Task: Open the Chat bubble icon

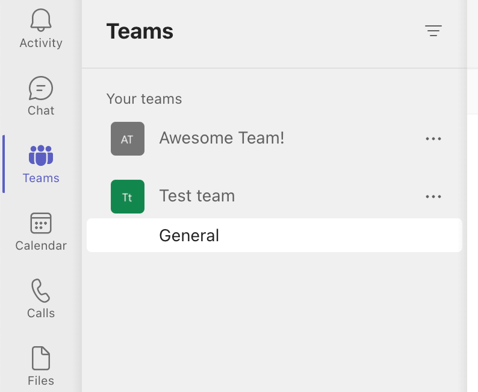Action: coord(41,88)
